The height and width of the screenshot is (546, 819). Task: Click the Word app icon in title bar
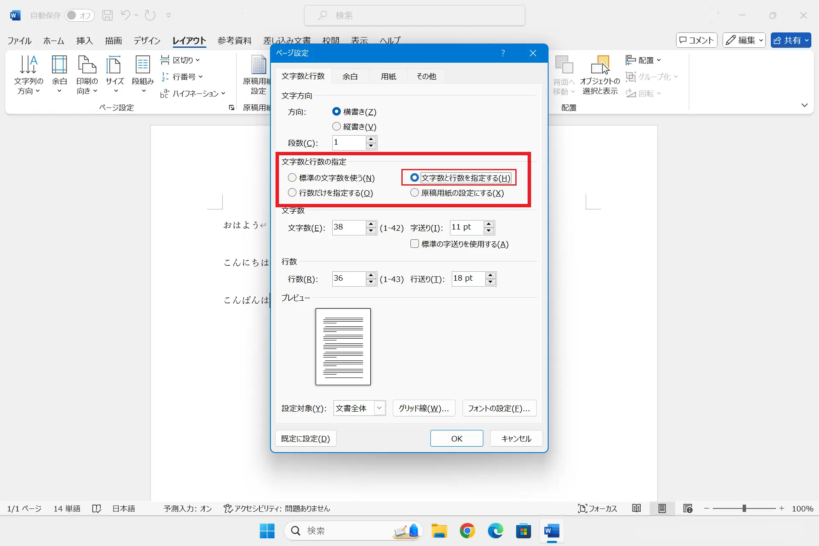pos(15,15)
